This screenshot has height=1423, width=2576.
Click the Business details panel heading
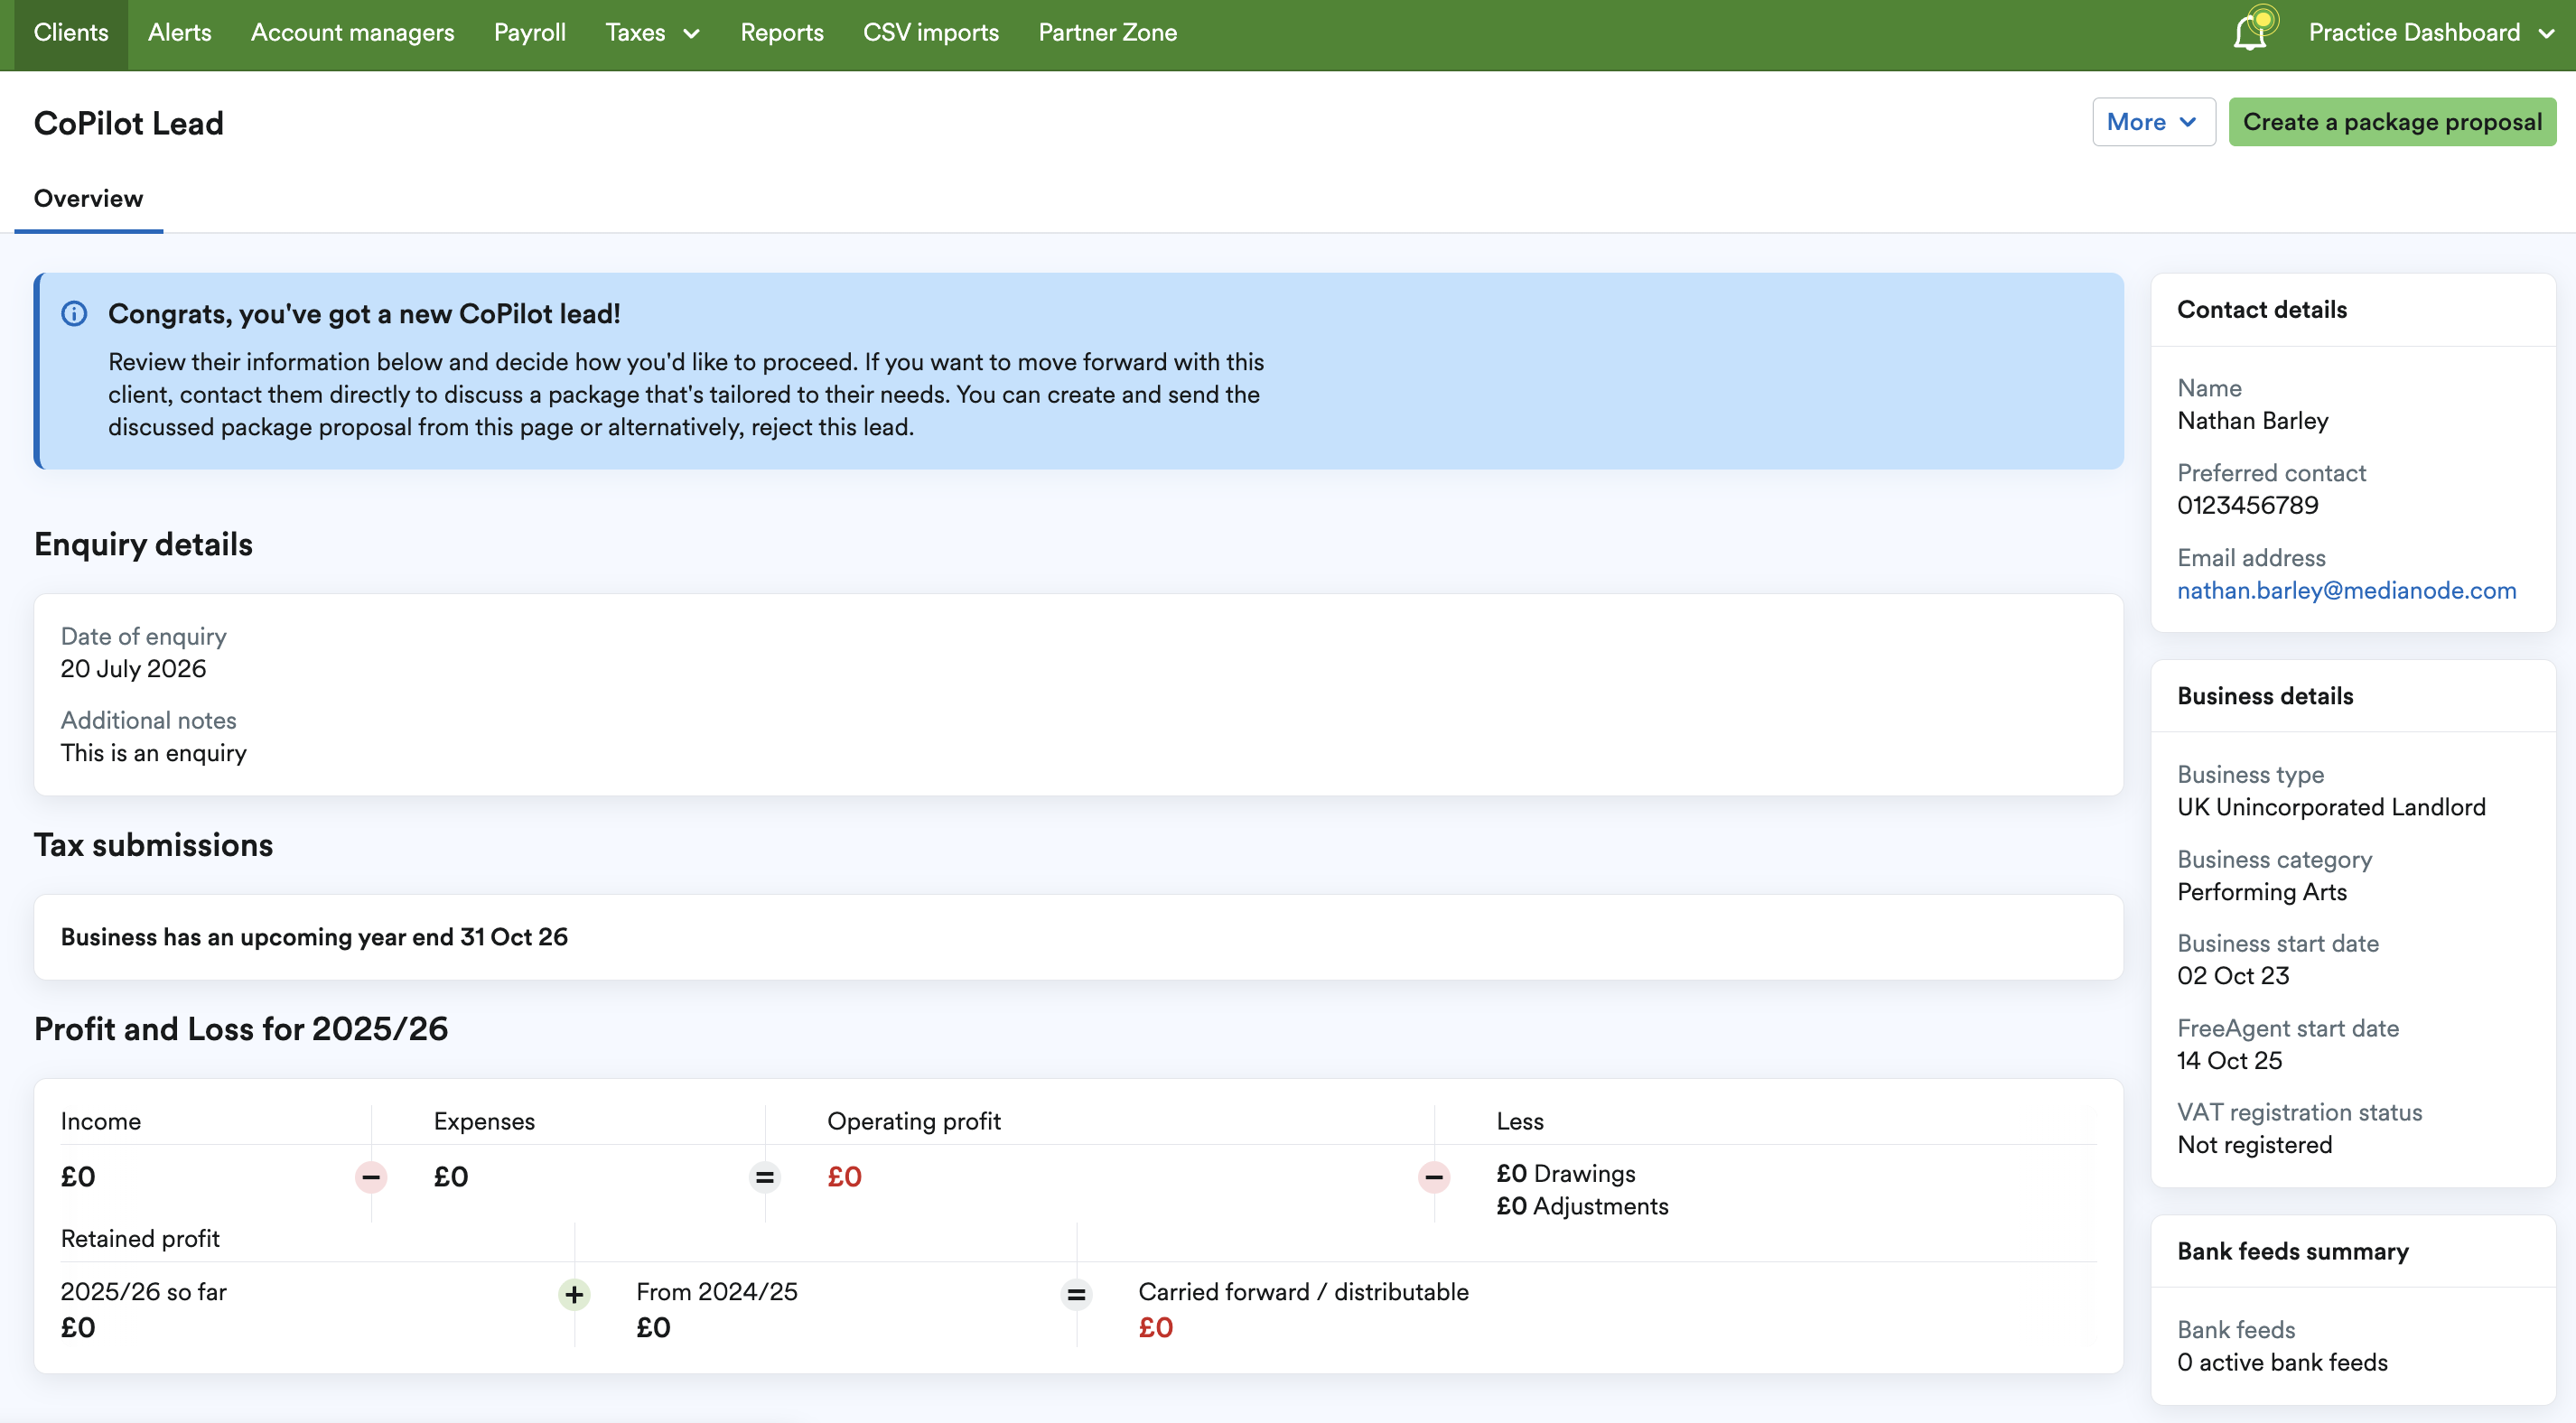2265,696
